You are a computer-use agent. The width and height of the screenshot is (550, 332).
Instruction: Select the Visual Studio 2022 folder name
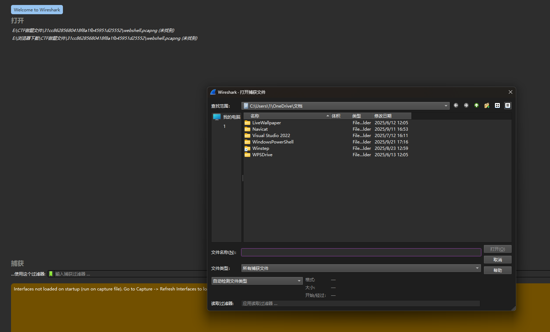[x=271, y=136]
